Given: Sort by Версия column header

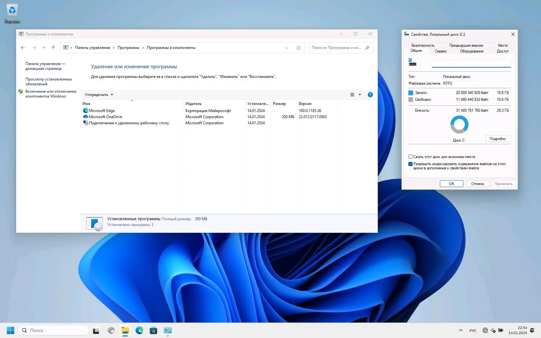Looking at the screenshot, I should (317, 104).
